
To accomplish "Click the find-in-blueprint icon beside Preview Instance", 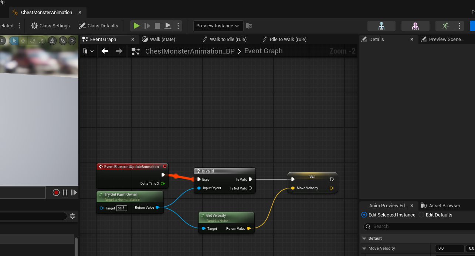I will click(x=249, y=26).
